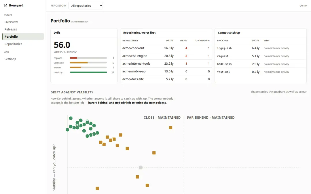Open the acme/checkout repository row
The height and width of the screenshot is (194, 311).
click(166, 48)
